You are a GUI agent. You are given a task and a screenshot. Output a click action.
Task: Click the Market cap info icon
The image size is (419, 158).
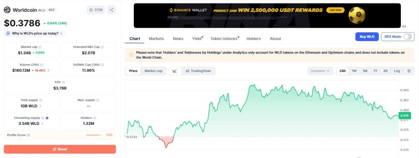(40, 47)
